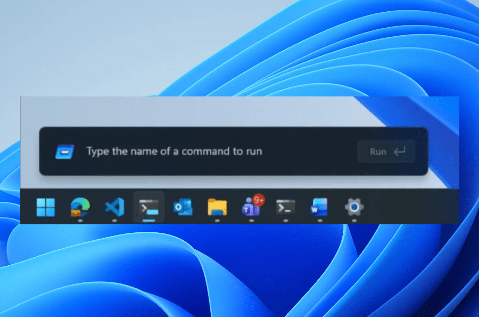This screenshot has height=317, width=479.
Task: Launch Microsoft Edge from the taskbar
Action: pyautogui.click(x=80, y=207)
